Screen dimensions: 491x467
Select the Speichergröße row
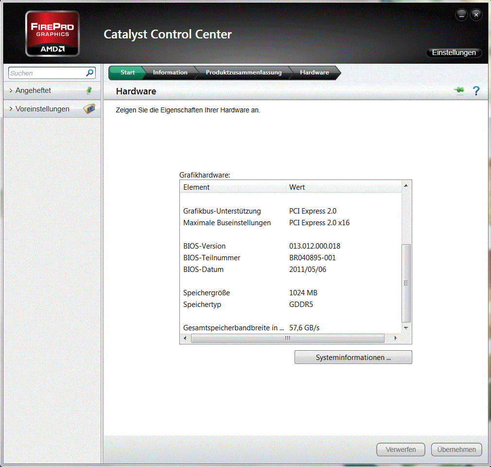[x=291, y=293]
